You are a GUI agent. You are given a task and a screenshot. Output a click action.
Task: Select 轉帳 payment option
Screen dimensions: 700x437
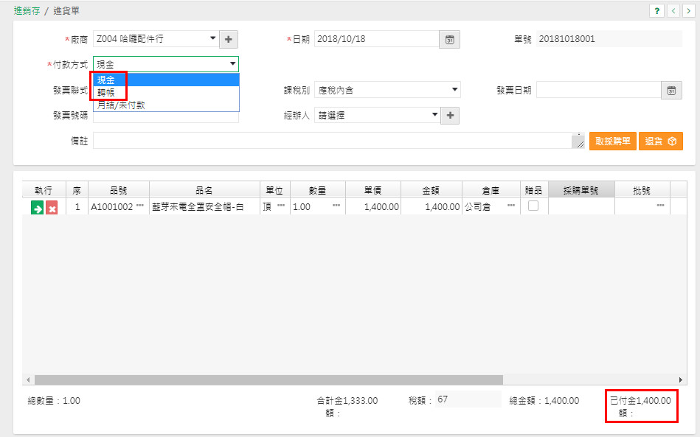(x=166, y=92)
